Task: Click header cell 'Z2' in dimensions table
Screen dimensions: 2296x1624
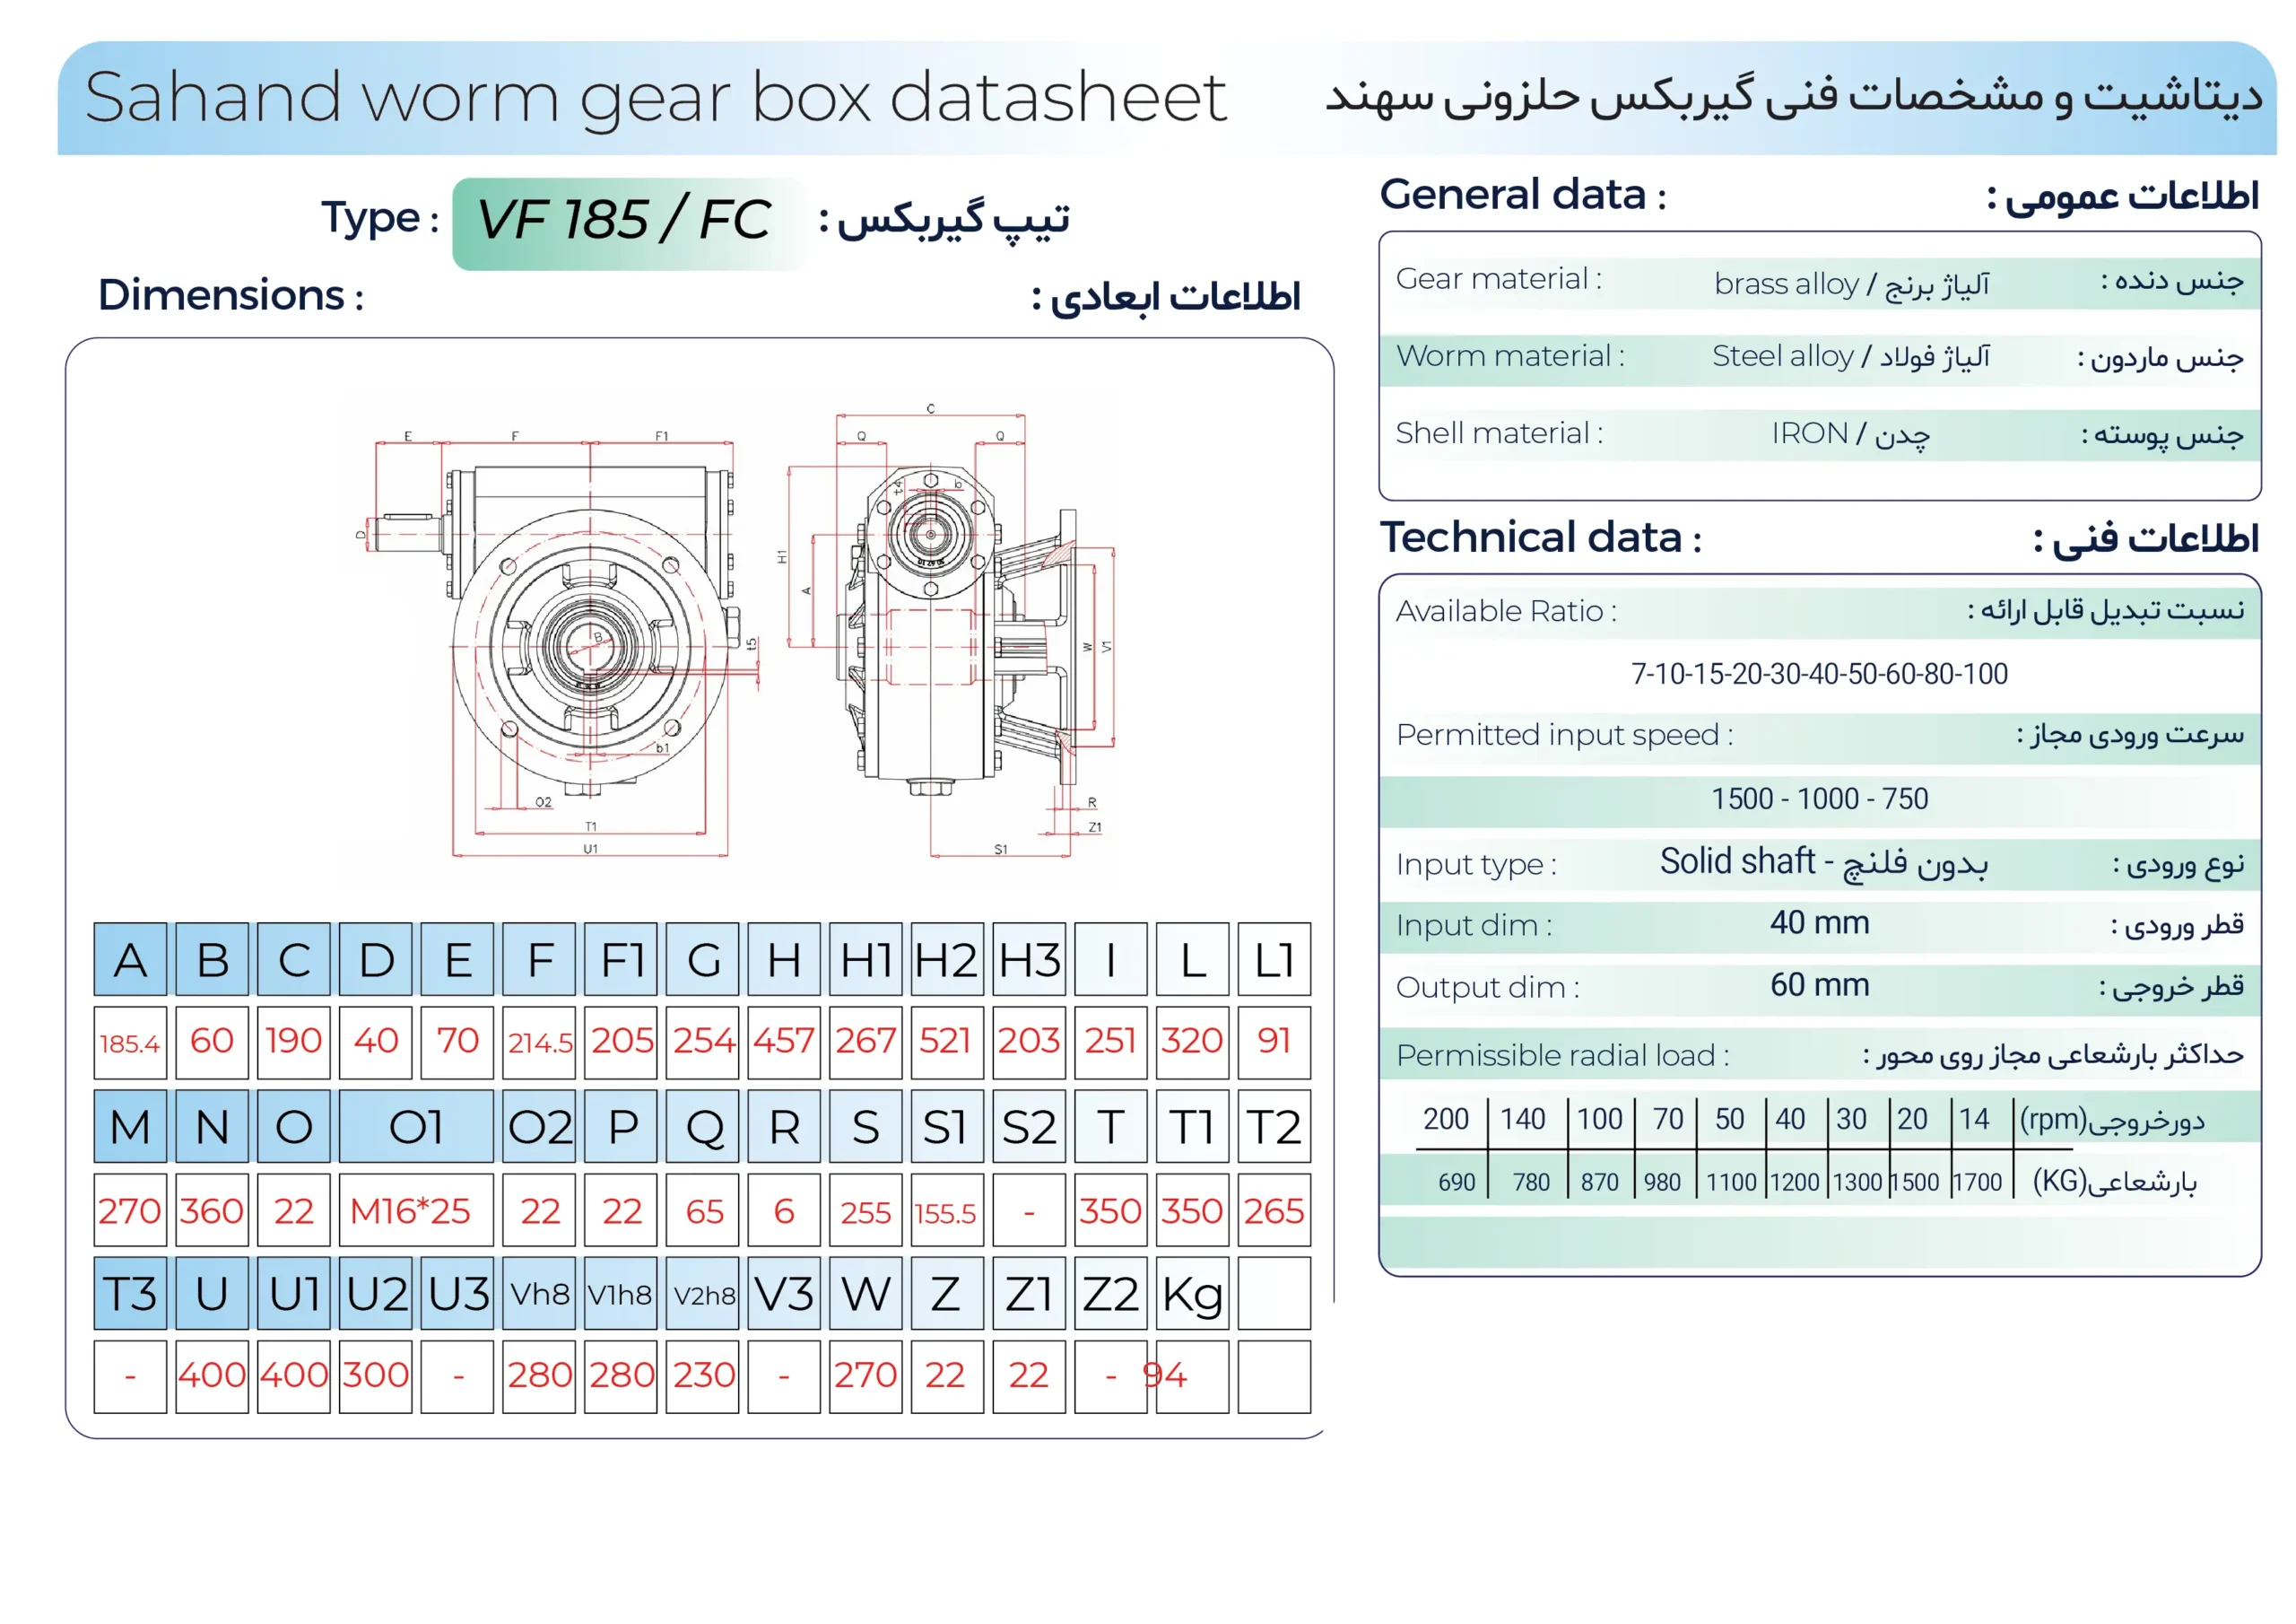Action: pyautogui.click(x=1110, y=1294)
